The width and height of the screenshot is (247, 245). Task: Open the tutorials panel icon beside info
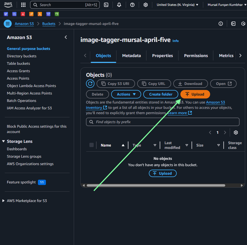coord(233,24)
